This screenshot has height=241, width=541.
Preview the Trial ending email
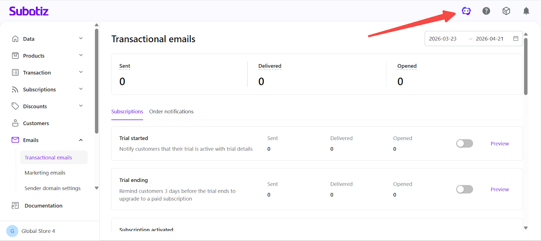coord(499,189)
